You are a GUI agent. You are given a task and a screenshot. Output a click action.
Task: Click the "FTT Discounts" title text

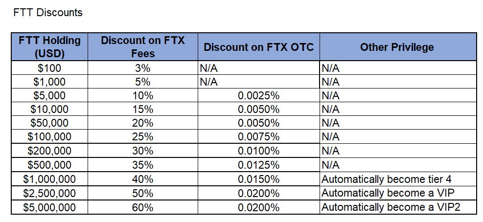point(48,13)
